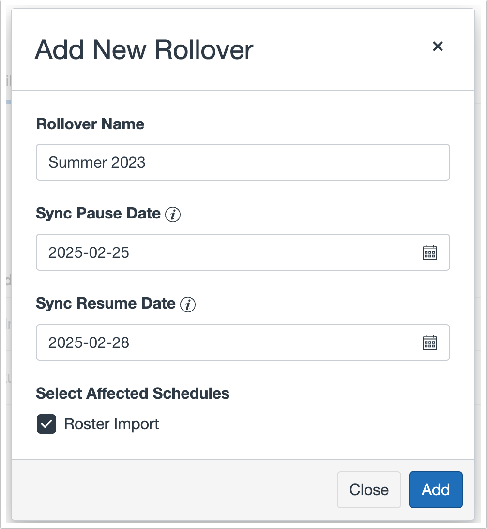Click the Sync Resume Date label text
This screenshot has height=529, width=487.
click(106, 304)
